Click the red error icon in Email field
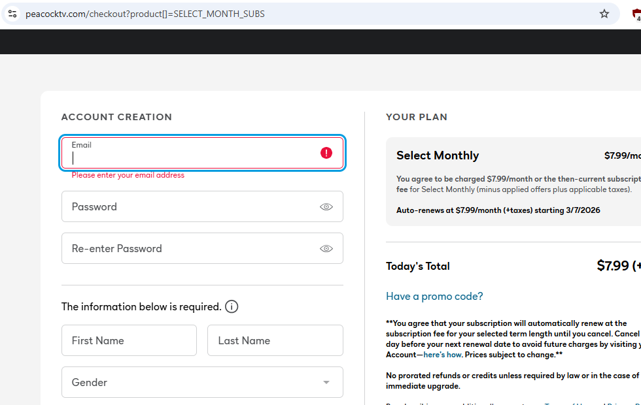The image size is (641, 405). (x=326, y=153)
